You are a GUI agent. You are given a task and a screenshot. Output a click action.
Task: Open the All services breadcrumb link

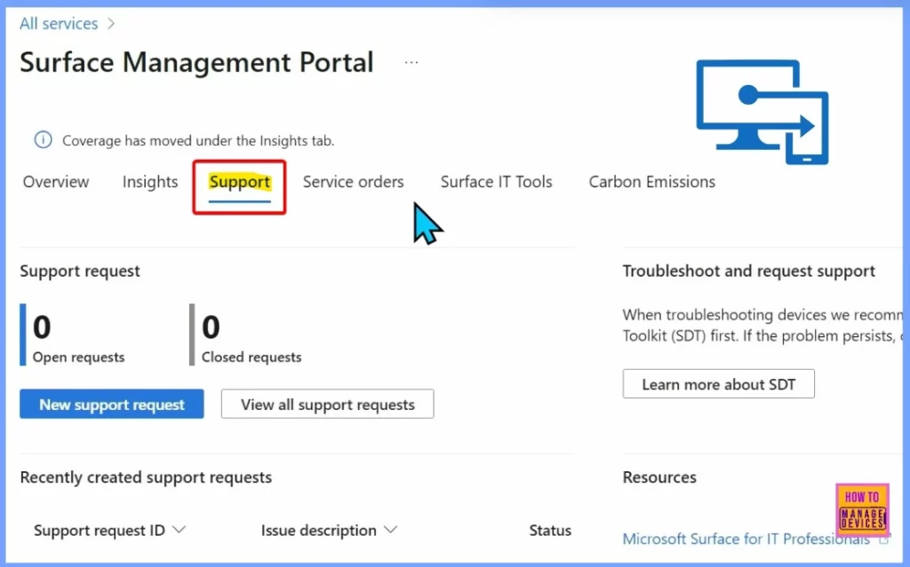(59, 24)
